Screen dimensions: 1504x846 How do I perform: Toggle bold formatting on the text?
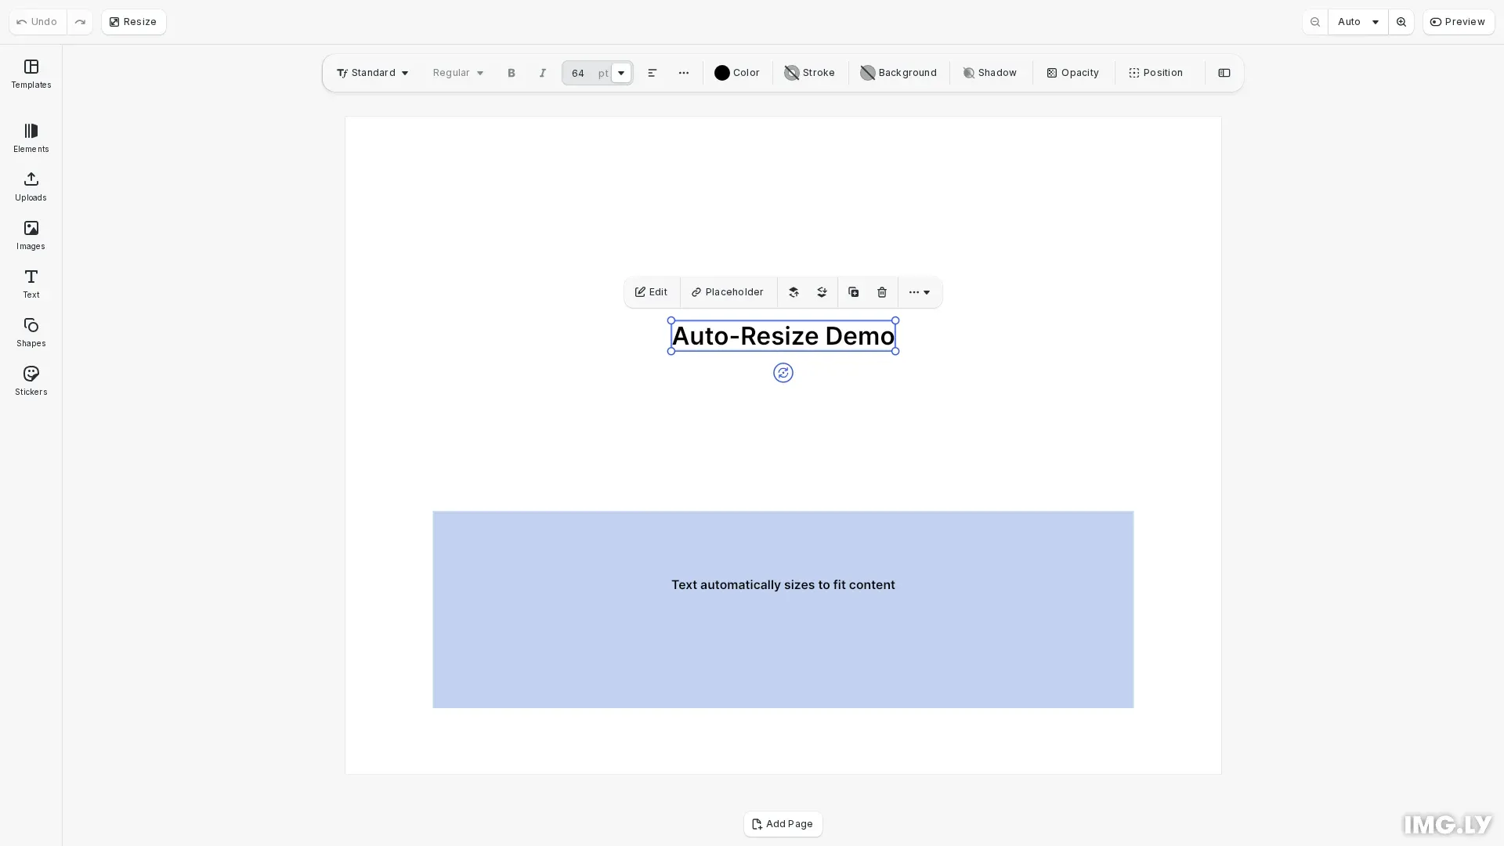click(x=511, y=73)
